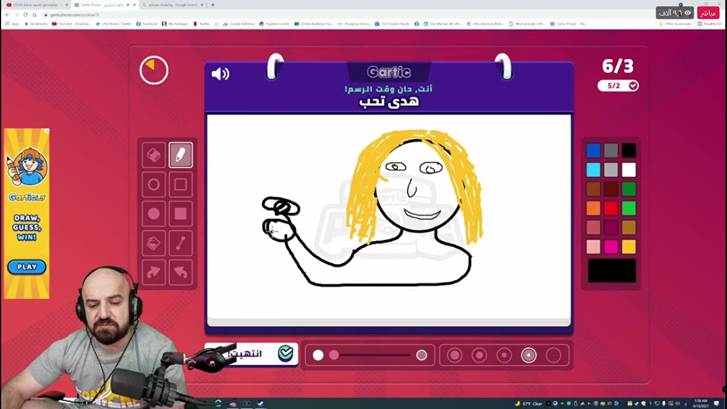Select the paint bucket fill tool

coord(153,243)
